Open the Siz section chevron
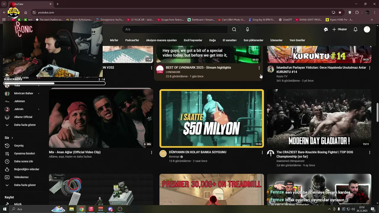 (x=12, y=138)
